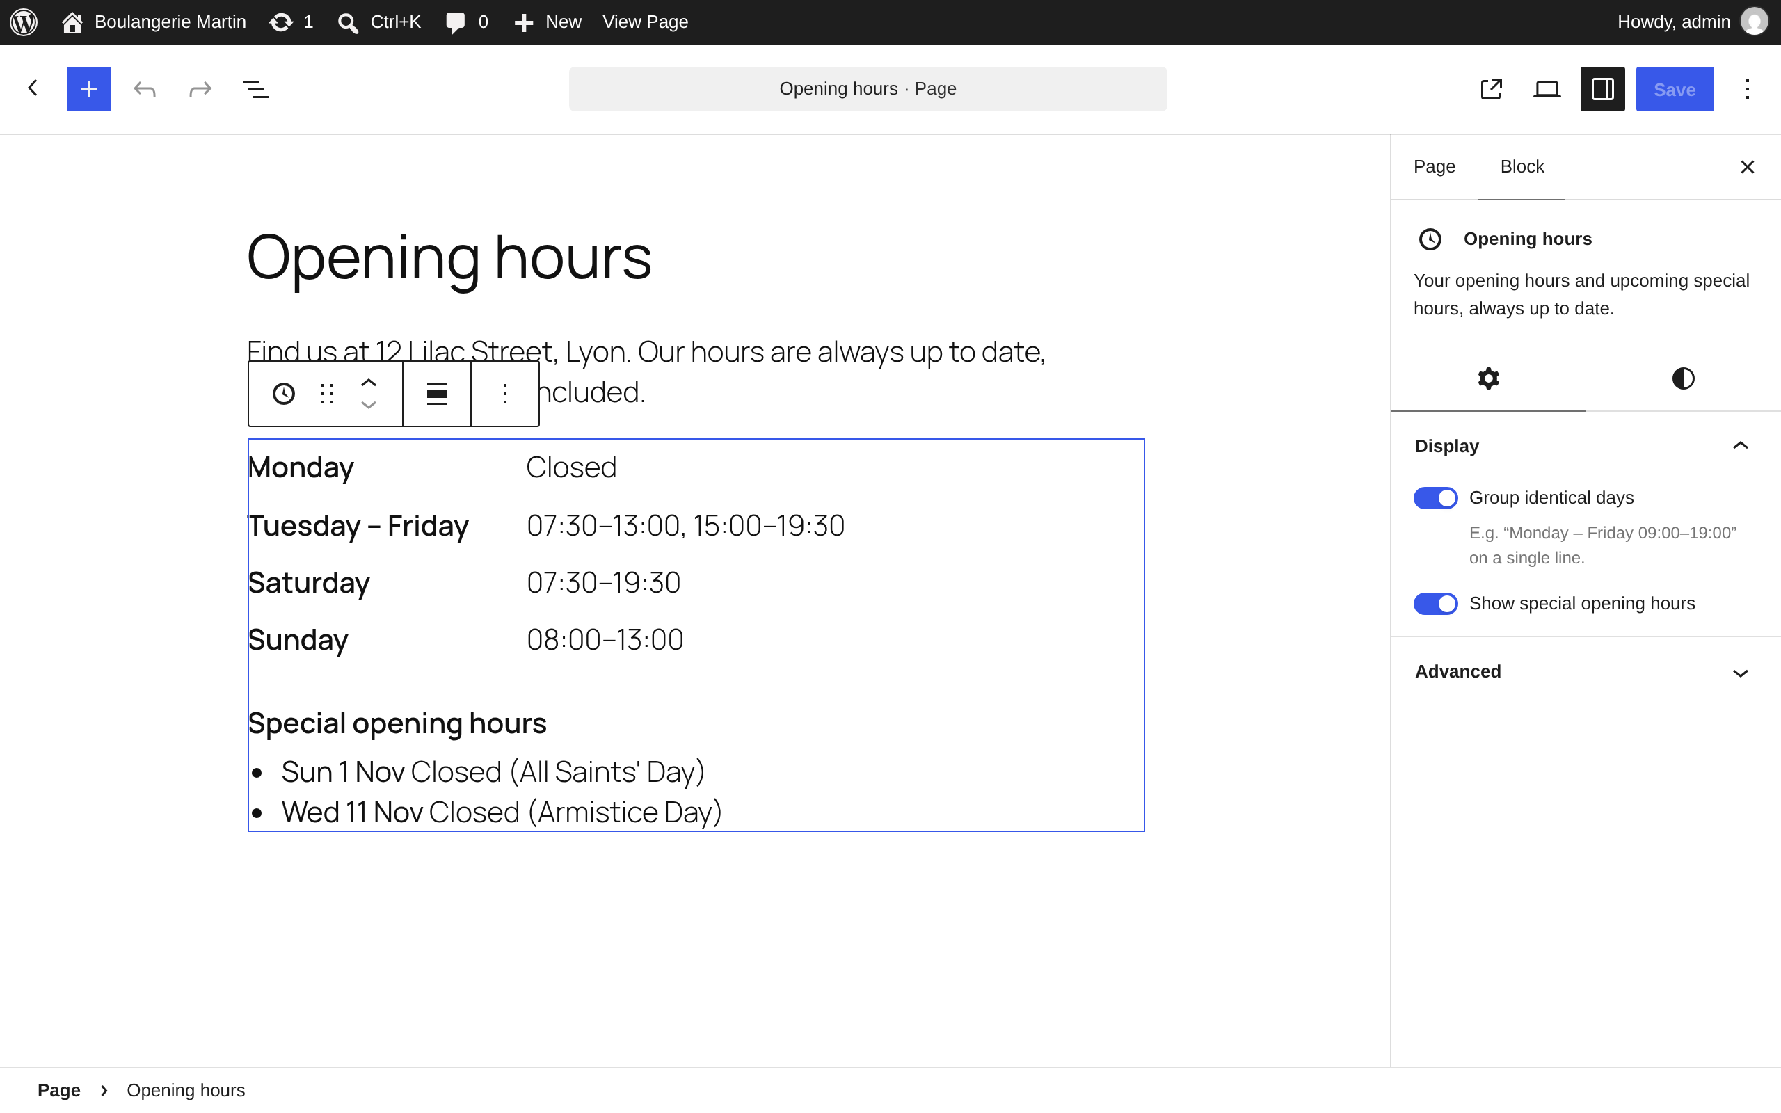View the page in a new tab

1491,89
